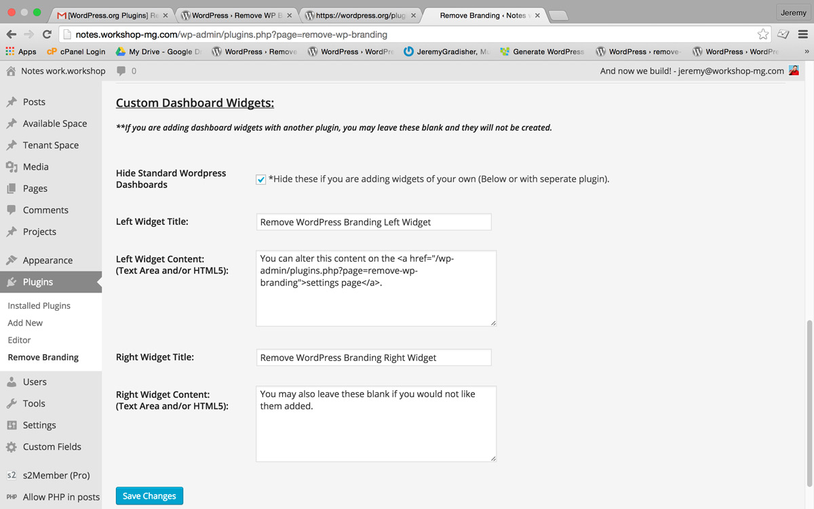
Task: Click the Plugins menu item
Action: click(x=51, y=282)
